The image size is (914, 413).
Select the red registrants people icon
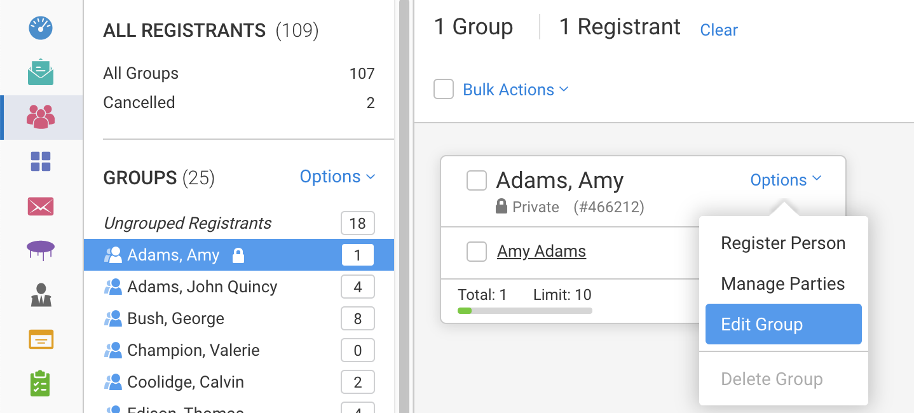pyautogui.click(x=41, y=117)
